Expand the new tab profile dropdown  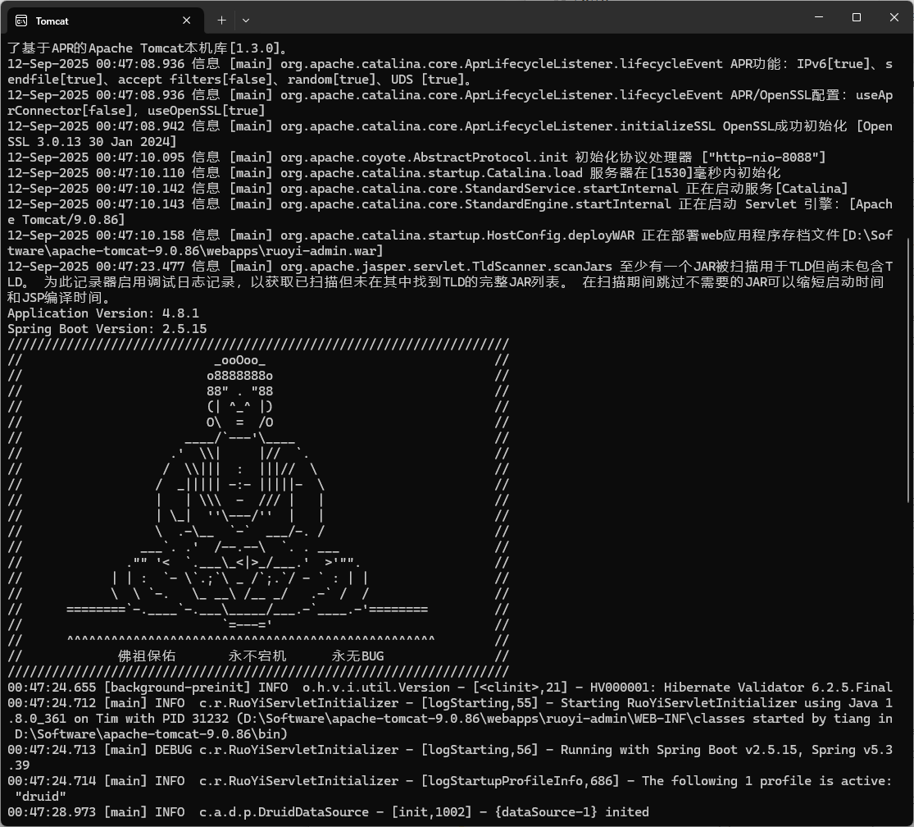[x=246, y=21]
